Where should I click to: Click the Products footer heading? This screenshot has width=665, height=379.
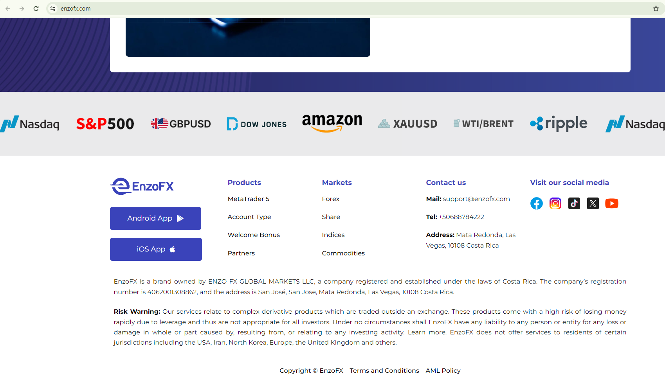[x=244, y=183]
